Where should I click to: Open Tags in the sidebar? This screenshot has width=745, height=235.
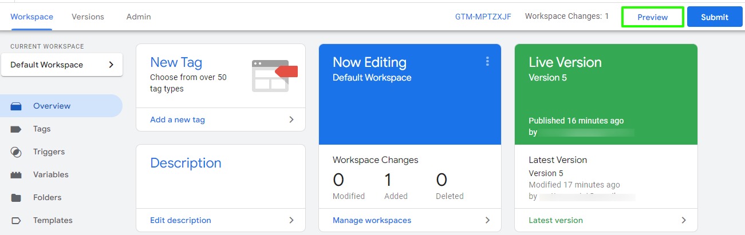pyautogui.click(x=61, y=129)
